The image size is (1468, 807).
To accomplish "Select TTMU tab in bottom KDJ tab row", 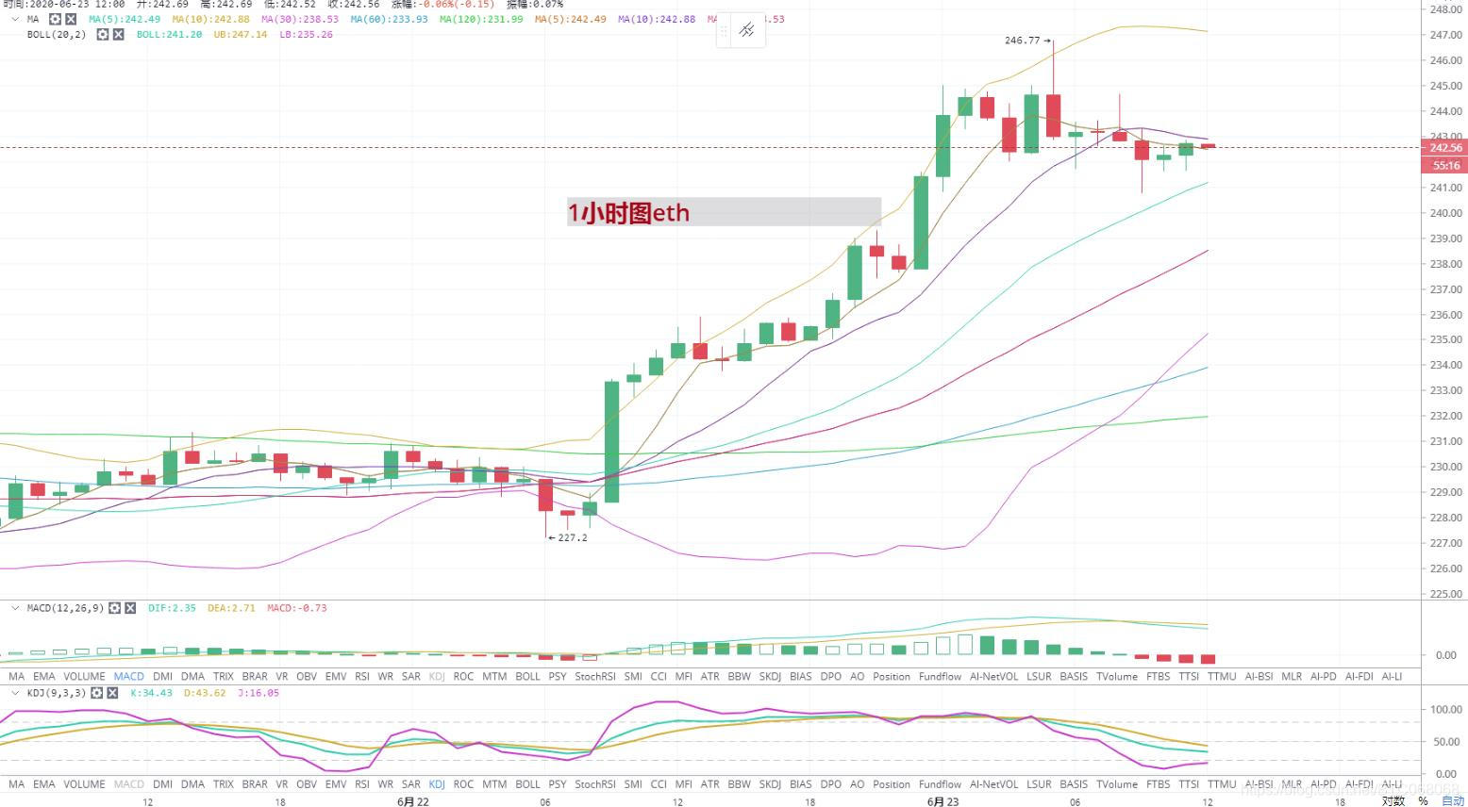I will click(x=1222, y=783).
